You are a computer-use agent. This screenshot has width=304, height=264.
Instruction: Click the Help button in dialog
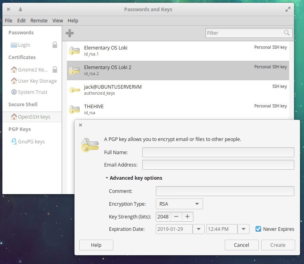(x=96, y=245)
